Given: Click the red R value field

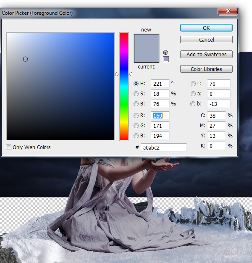Looking at the screenshot, I should (x=160, y=116).
